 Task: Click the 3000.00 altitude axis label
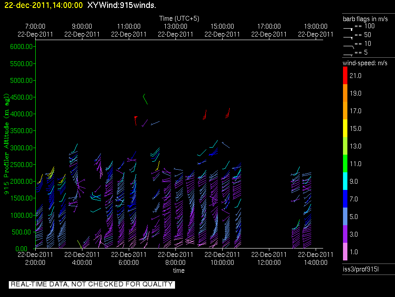(21, 148)
